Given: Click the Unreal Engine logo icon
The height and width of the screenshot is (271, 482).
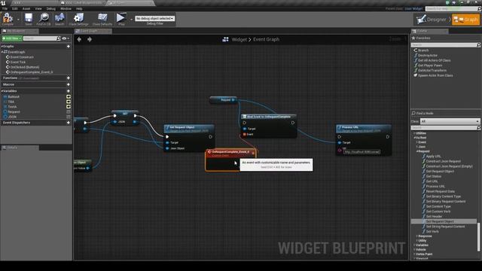Looking at the screenshot, I should (3, 3).
